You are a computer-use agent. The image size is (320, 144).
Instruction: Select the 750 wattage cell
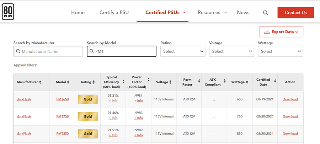240,117
